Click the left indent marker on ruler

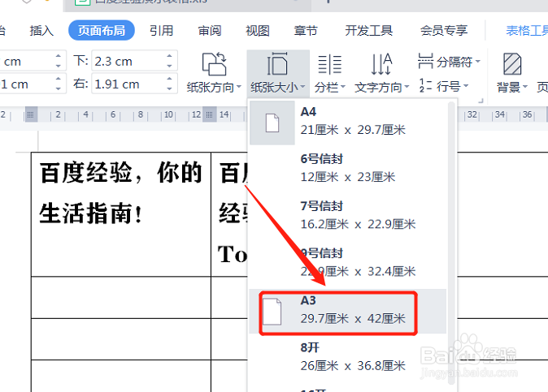[30, 114]
